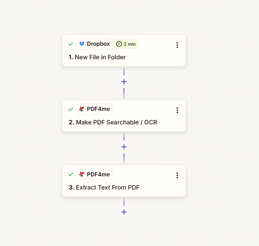
Task: Click the Dropbox app name label
Action: coord(98,44)
